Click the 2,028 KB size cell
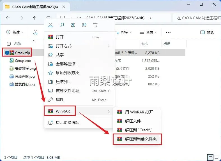 click(x=152, y=69)
